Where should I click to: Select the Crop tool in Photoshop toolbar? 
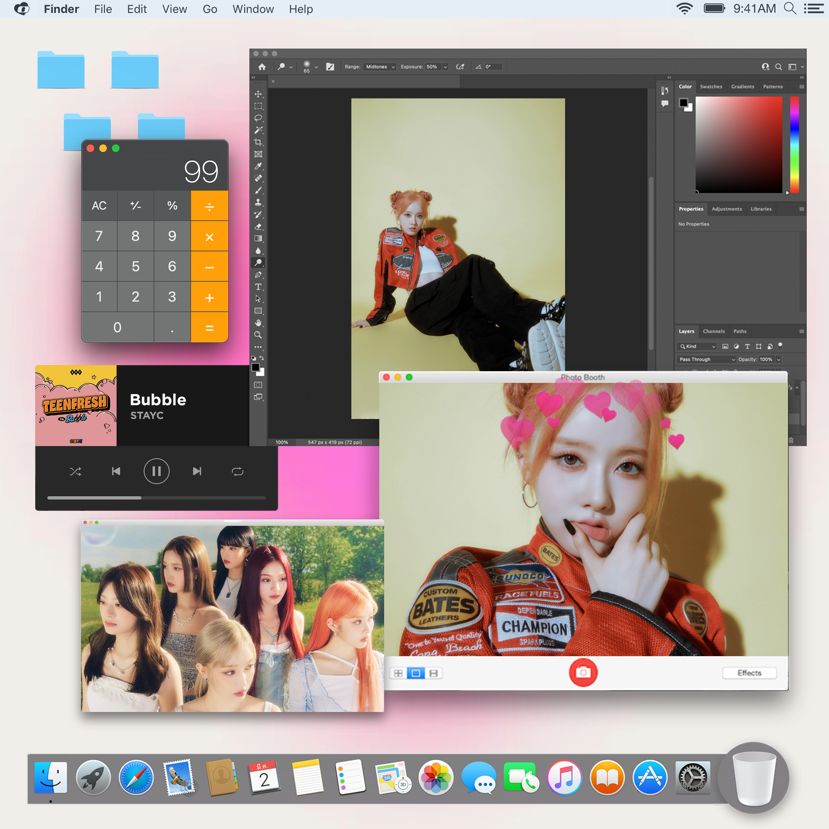258,142
